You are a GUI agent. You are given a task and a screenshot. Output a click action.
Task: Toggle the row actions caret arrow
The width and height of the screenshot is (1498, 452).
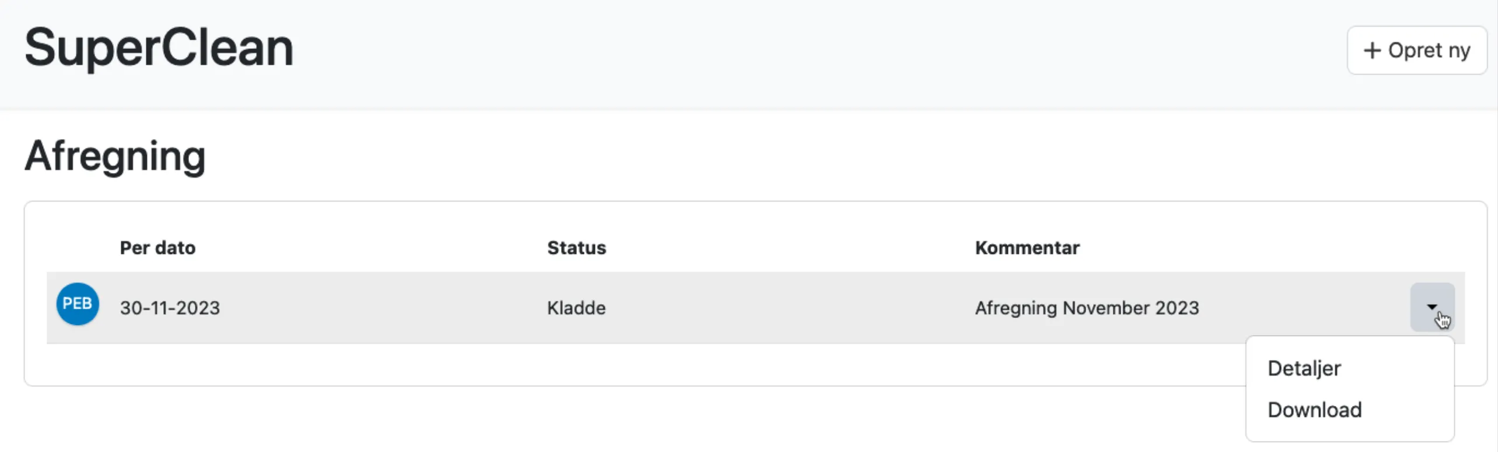click(x=1432, y=307)
